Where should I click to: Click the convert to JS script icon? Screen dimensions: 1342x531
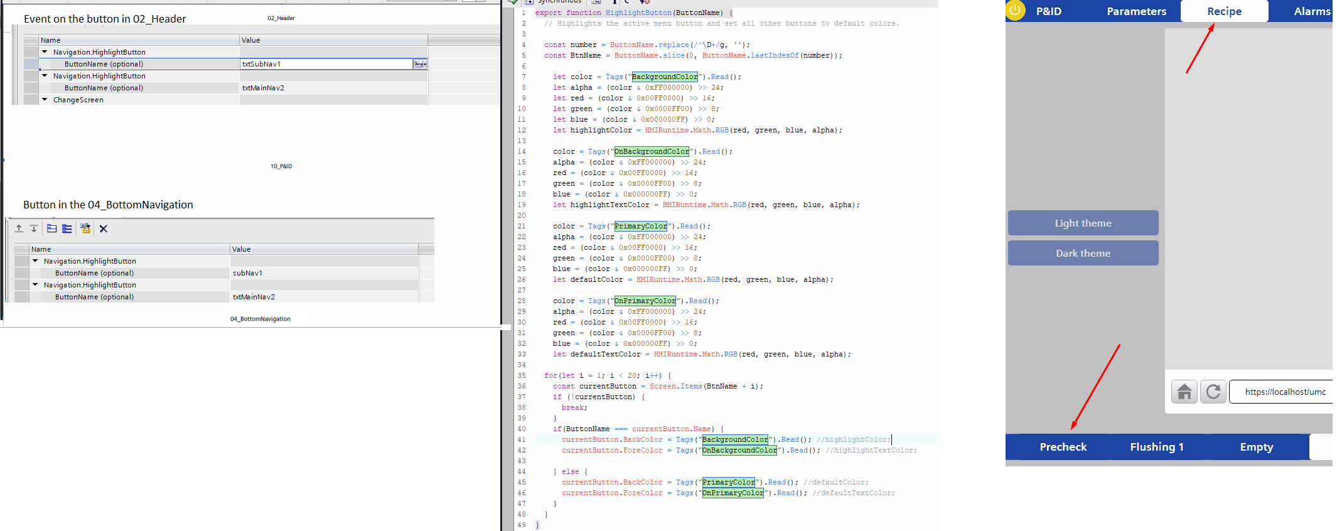pos(85,229)
